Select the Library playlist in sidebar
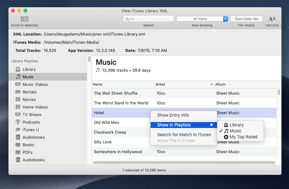Viewport: 289px width, 189px height. (x=48, y=69)
